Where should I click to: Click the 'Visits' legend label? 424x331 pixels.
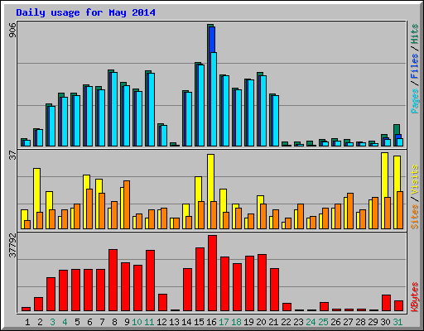(414, 180)
